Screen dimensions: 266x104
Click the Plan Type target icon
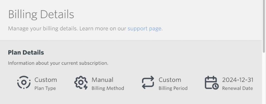(x=24, y=82)
